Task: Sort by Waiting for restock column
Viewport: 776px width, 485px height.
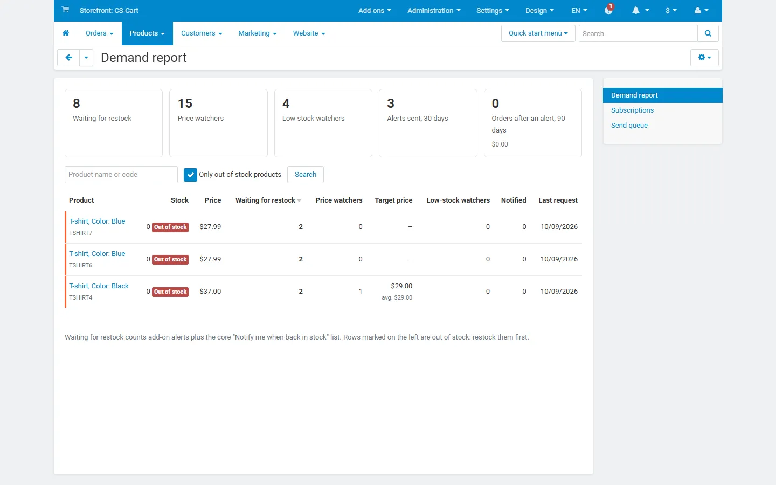Action: click(268, 200)
